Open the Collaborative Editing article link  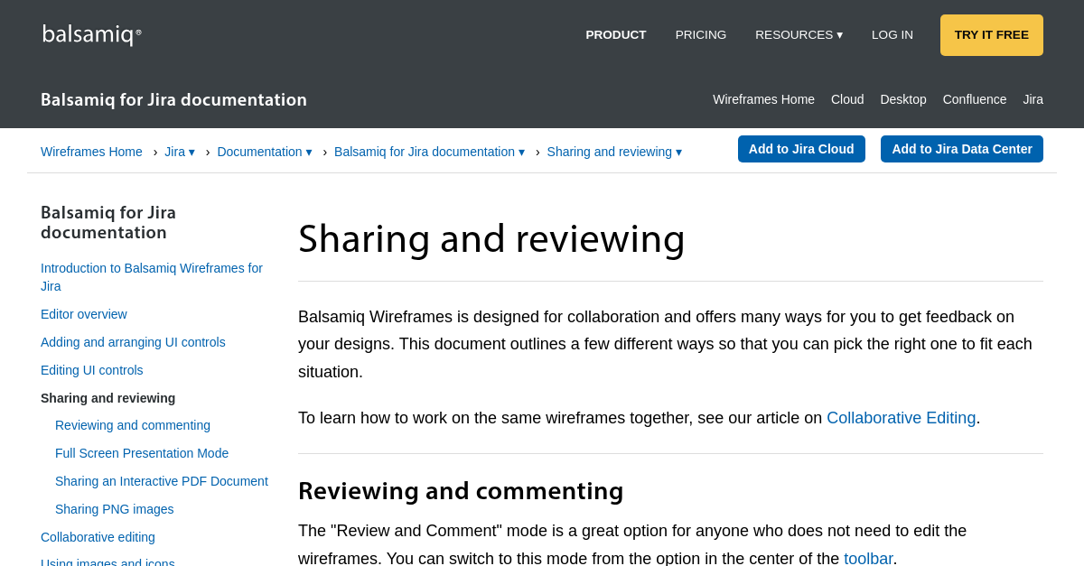click(x=901, y=418)
